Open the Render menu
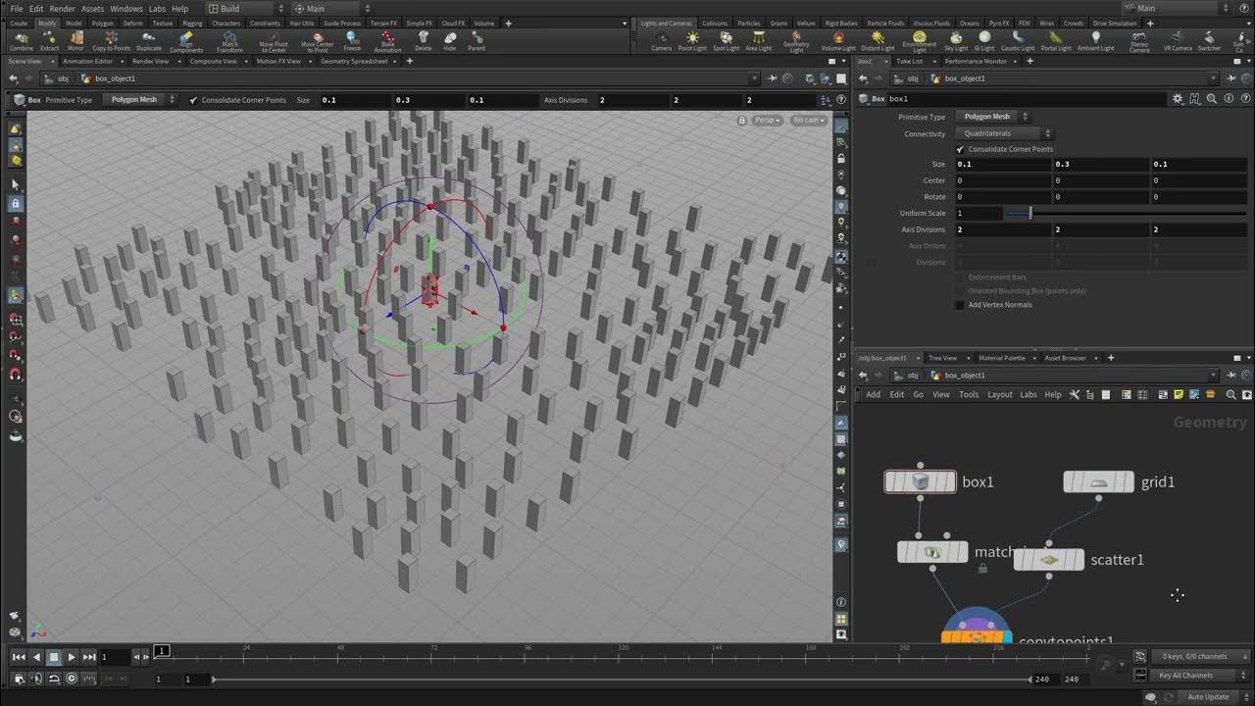This screenshot has height=706, width=1255. click(62, 9)
